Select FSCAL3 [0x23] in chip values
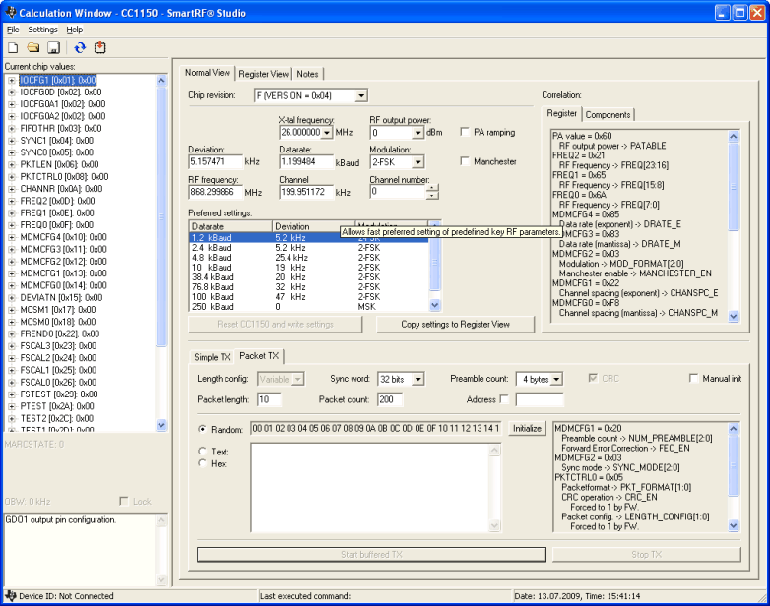The width and height of the screenshot is (770, 606). click(58, 346)
